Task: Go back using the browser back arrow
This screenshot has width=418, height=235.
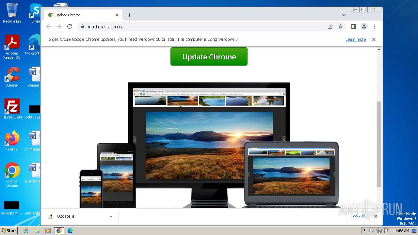Action: (49, 27)
